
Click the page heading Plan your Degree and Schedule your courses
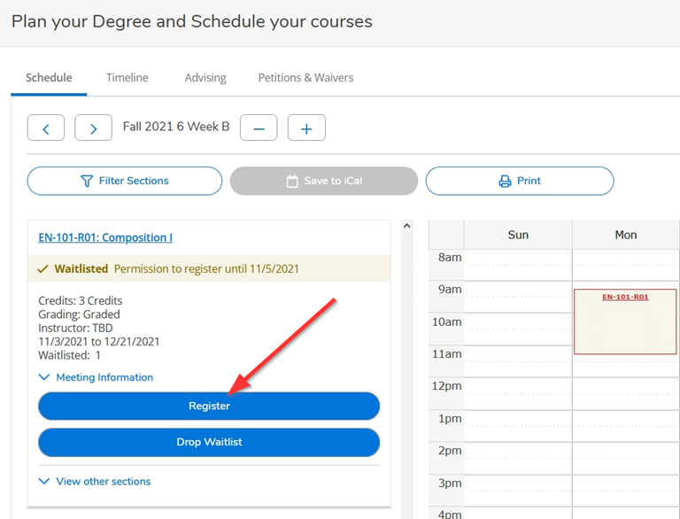(x=191, y=21)
